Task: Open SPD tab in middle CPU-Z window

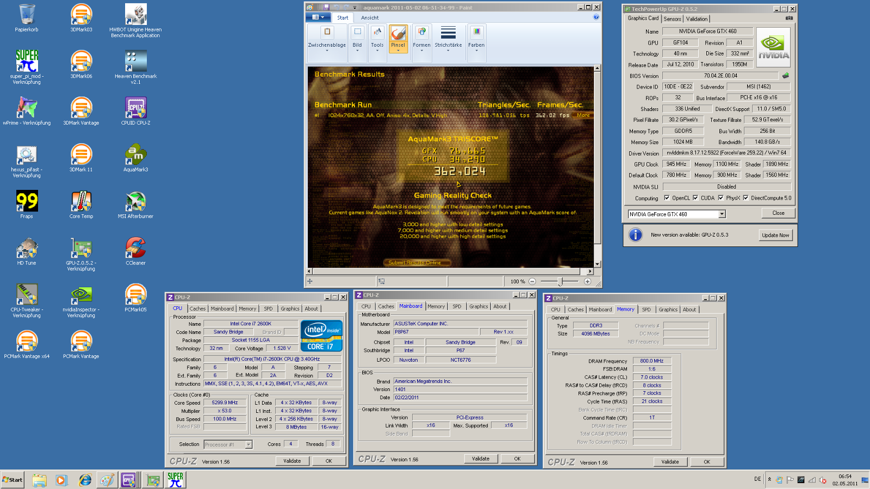Action: tap(457, 306)
